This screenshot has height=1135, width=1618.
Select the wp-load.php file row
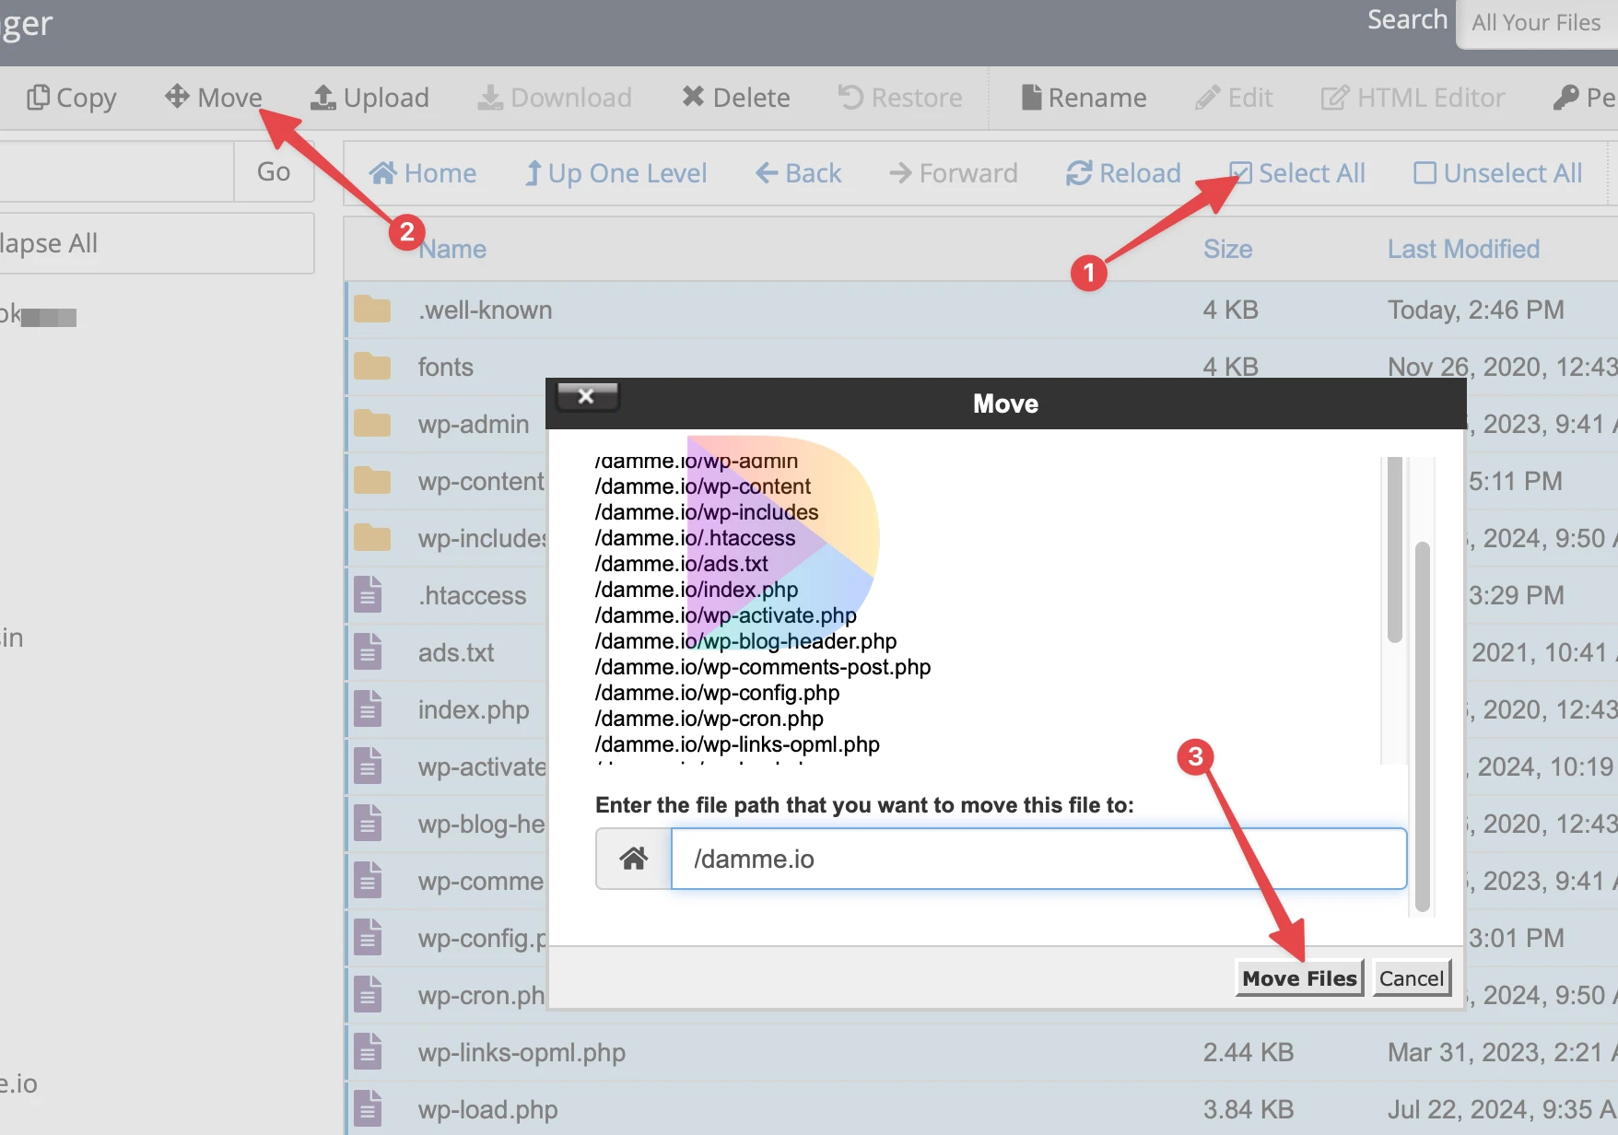[x=981, y=1109]
